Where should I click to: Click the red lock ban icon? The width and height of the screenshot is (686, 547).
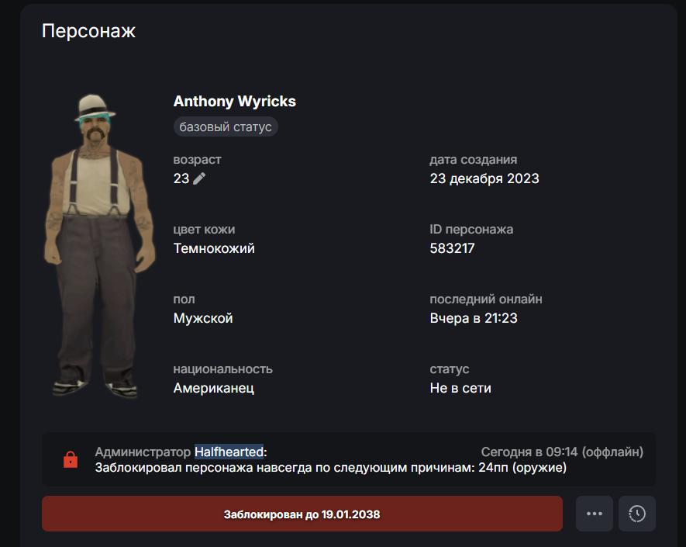(x=71, y=460)
